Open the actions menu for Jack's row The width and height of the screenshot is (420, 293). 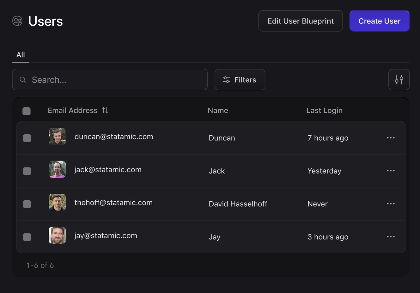coord(391,171)
